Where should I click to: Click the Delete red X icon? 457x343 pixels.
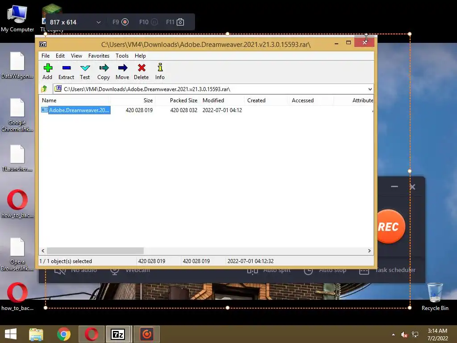tap(141, 68)
